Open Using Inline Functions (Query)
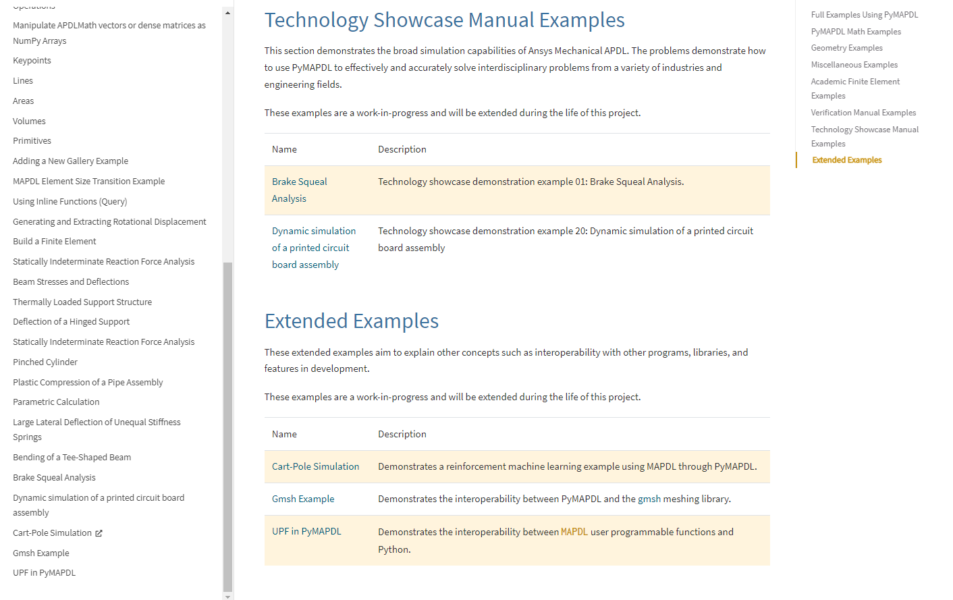953x600 pixels. point(70,202)
